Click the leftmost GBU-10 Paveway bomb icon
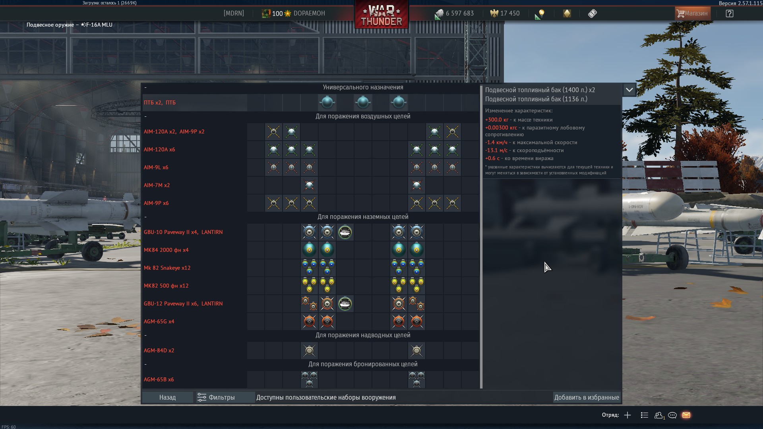 coord(309,232)
